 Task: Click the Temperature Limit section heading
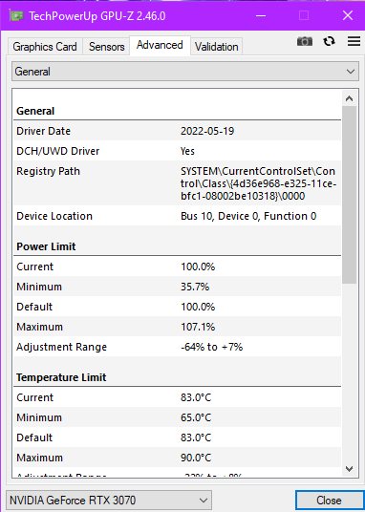click(x=61, y=377)
